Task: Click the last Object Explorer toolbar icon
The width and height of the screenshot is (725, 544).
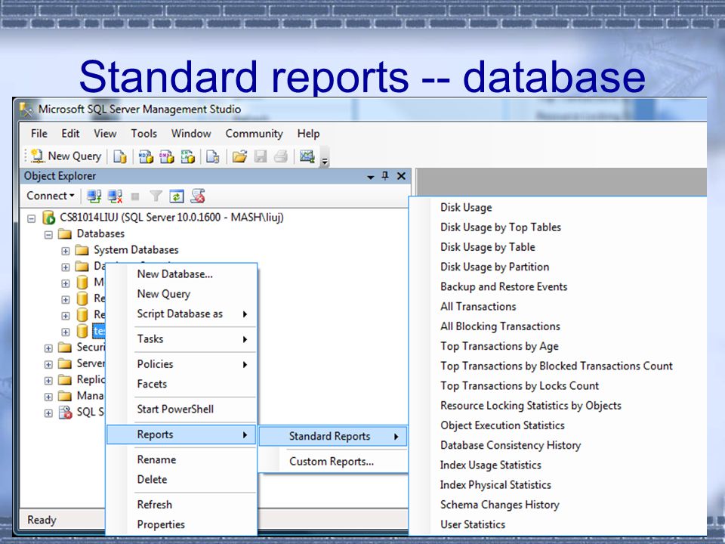Action: (x=198, y=196)
